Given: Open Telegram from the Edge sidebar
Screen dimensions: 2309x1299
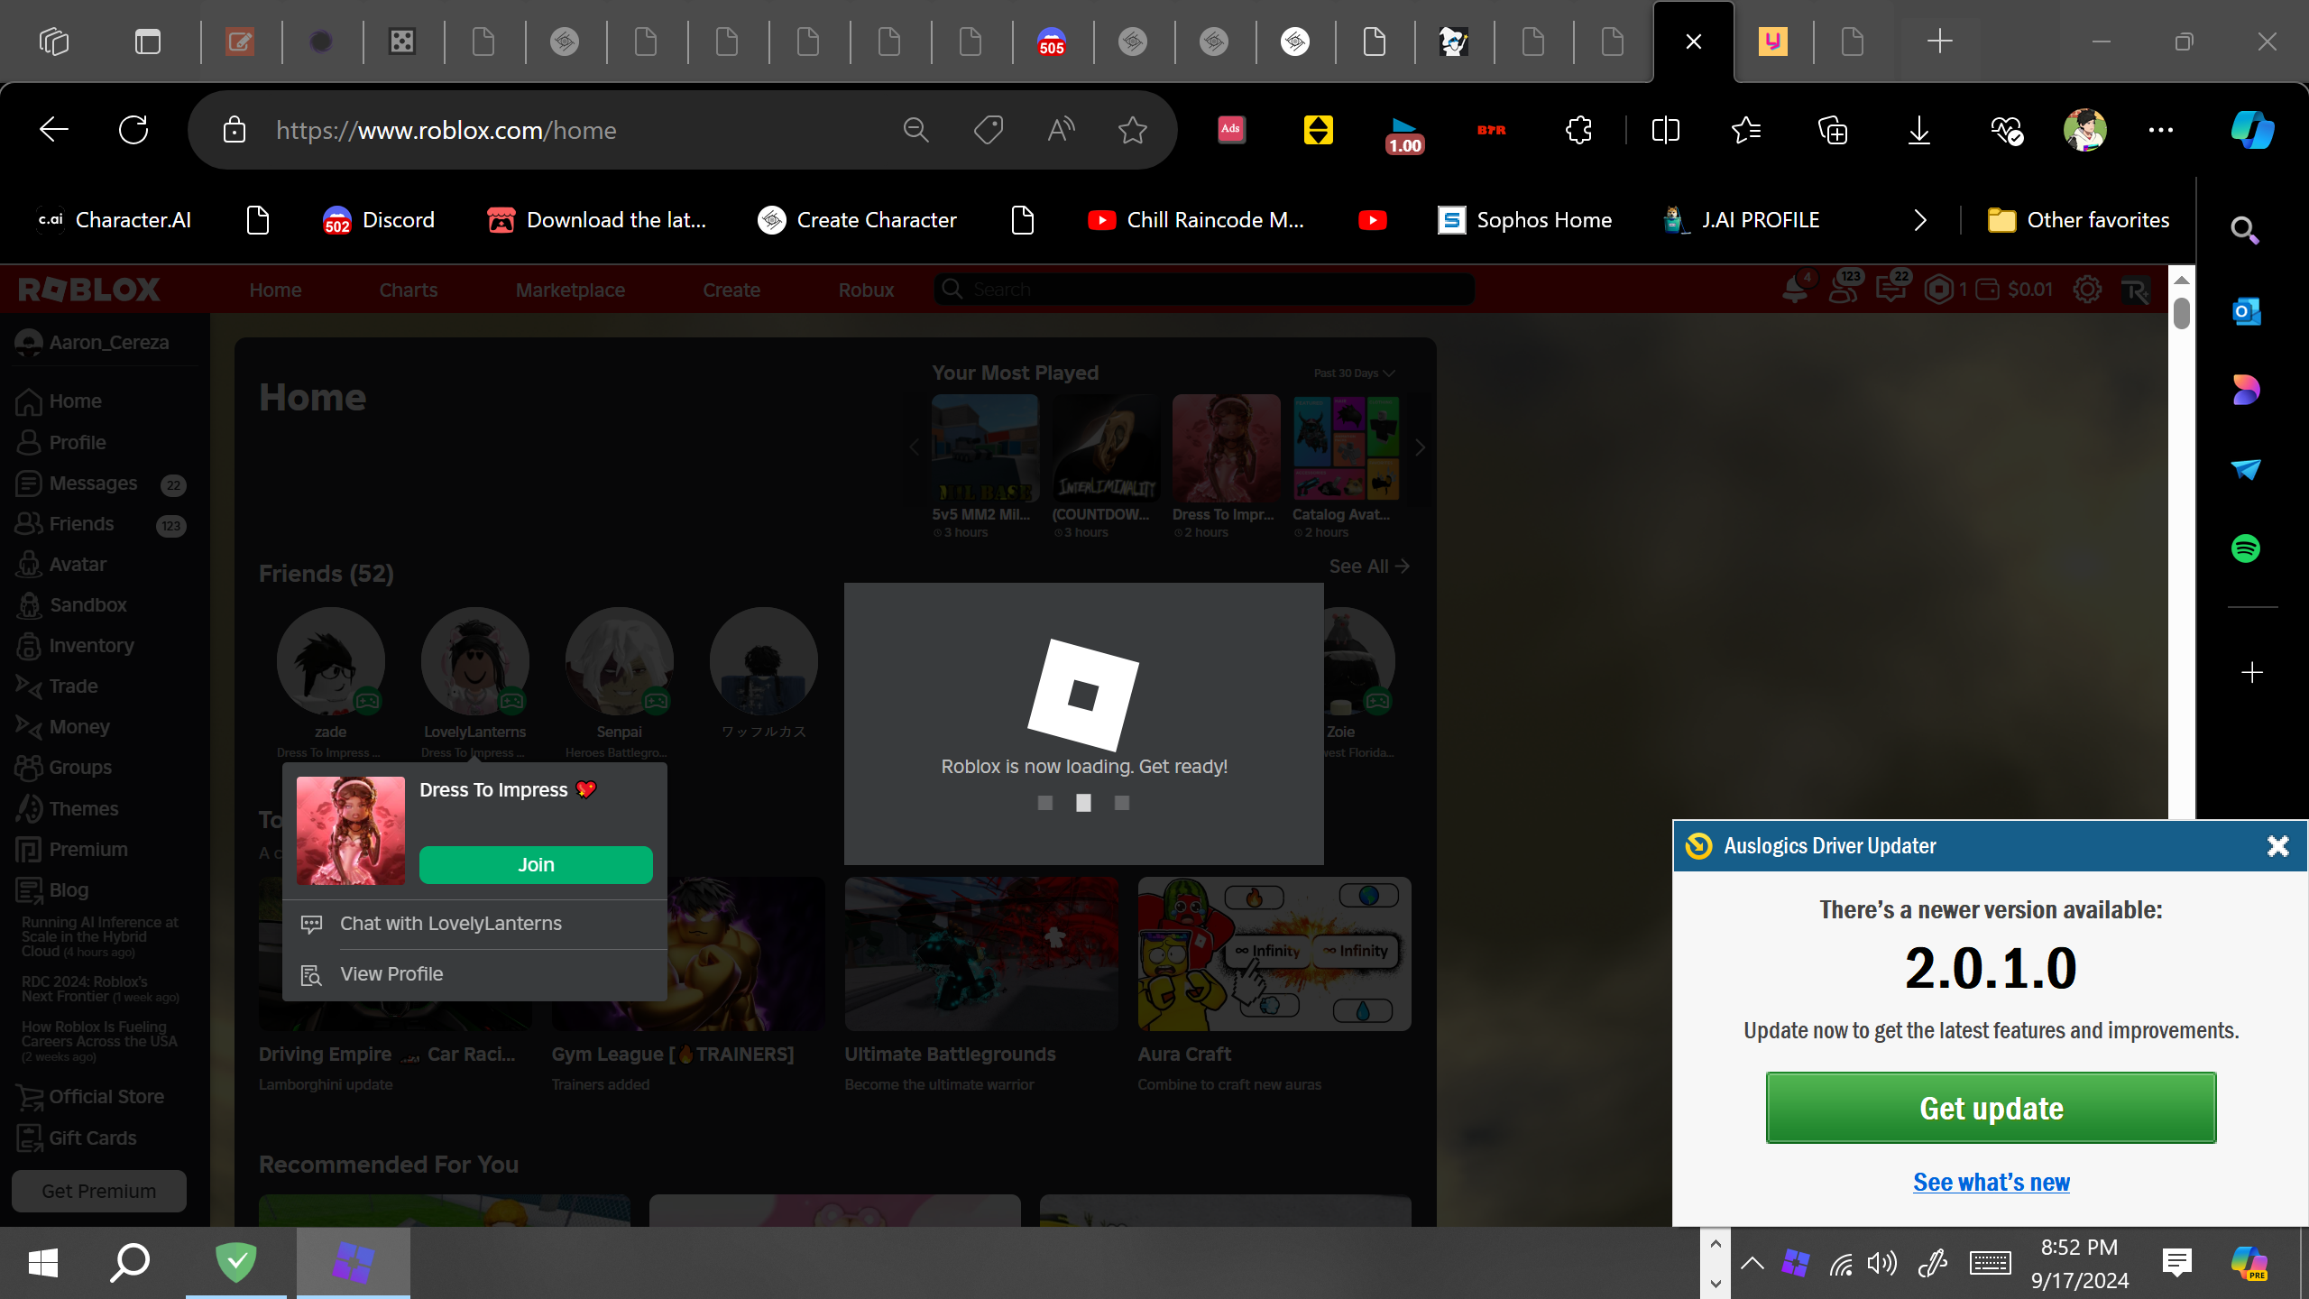Looking at the screenshot, I should pos(2246,469).
